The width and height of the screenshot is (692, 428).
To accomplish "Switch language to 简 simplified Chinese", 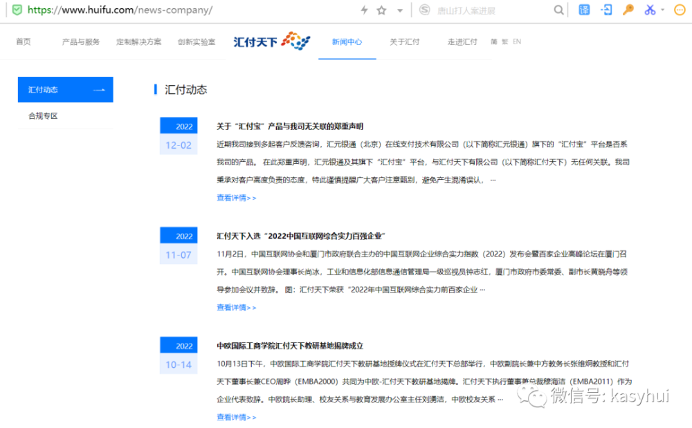I will click(494, 42).
